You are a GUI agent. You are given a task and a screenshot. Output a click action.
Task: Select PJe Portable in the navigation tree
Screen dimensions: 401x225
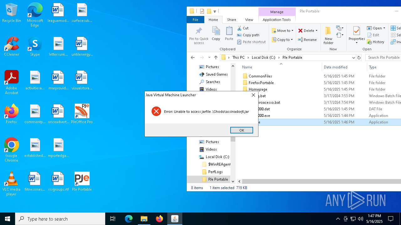coord(218,179)
